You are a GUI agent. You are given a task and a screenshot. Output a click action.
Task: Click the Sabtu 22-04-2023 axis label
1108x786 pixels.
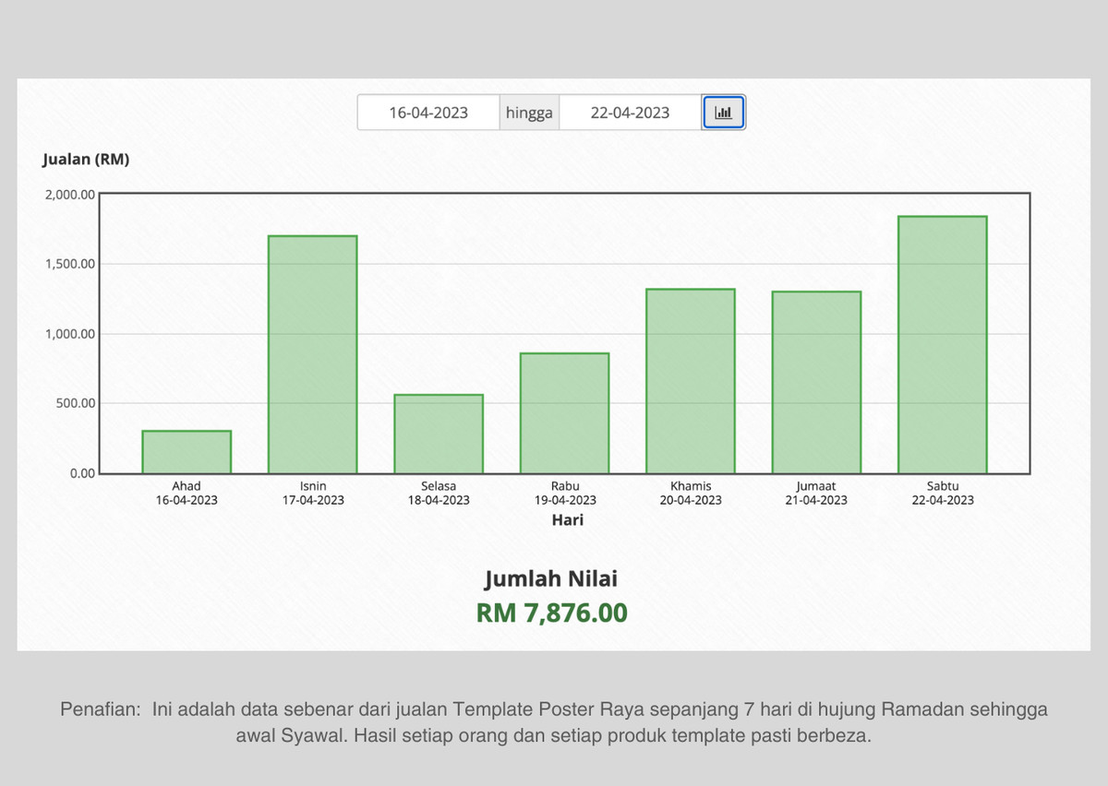[942, 493]
